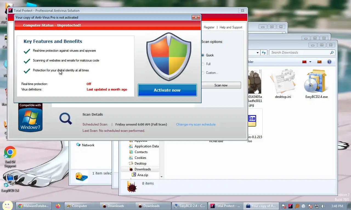Open Help and Support link
351x210 pixels.
(231, 27)
